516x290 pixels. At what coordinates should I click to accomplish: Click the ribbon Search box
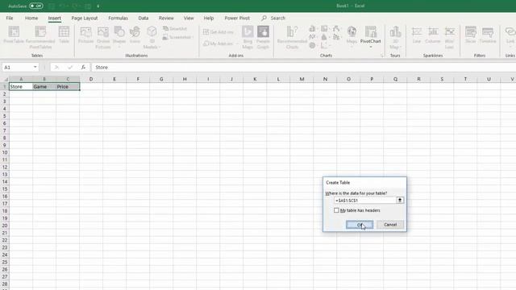[274, 18]
